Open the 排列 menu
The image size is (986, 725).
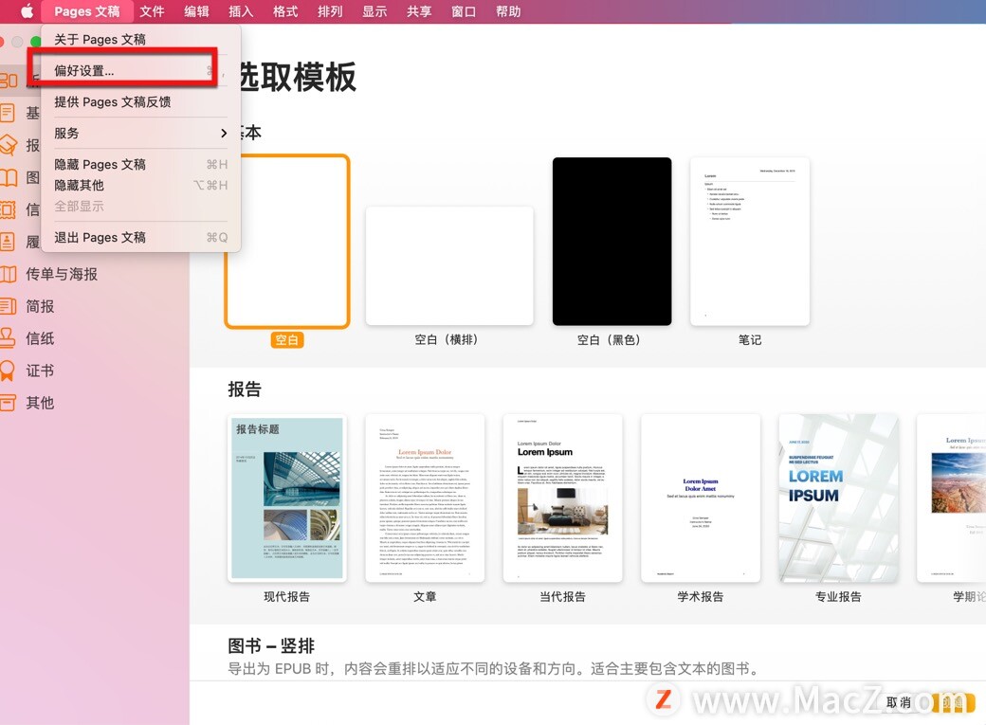pos(330,11)
